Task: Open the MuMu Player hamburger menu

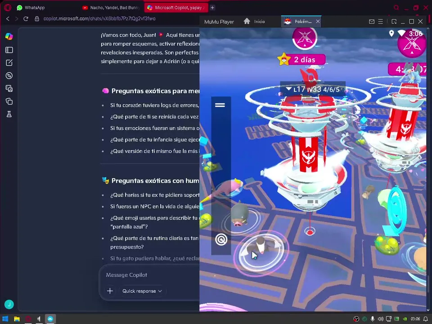Action: pos(381,22)
